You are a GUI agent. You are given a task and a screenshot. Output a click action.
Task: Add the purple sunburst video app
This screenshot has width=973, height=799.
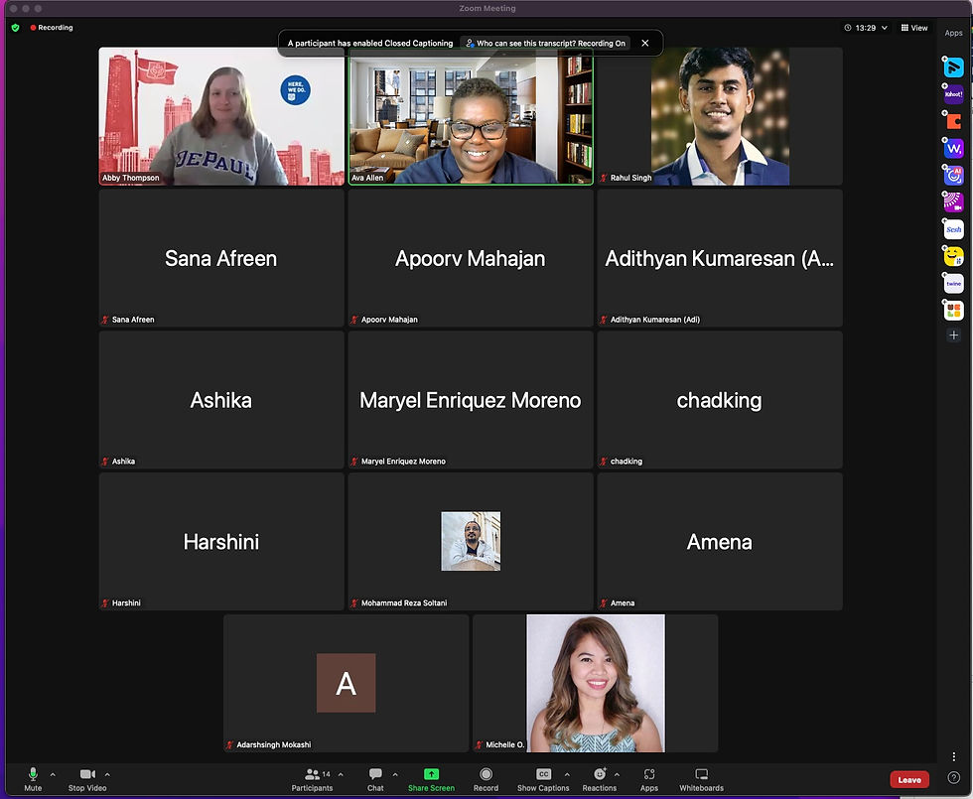[953, 201]
